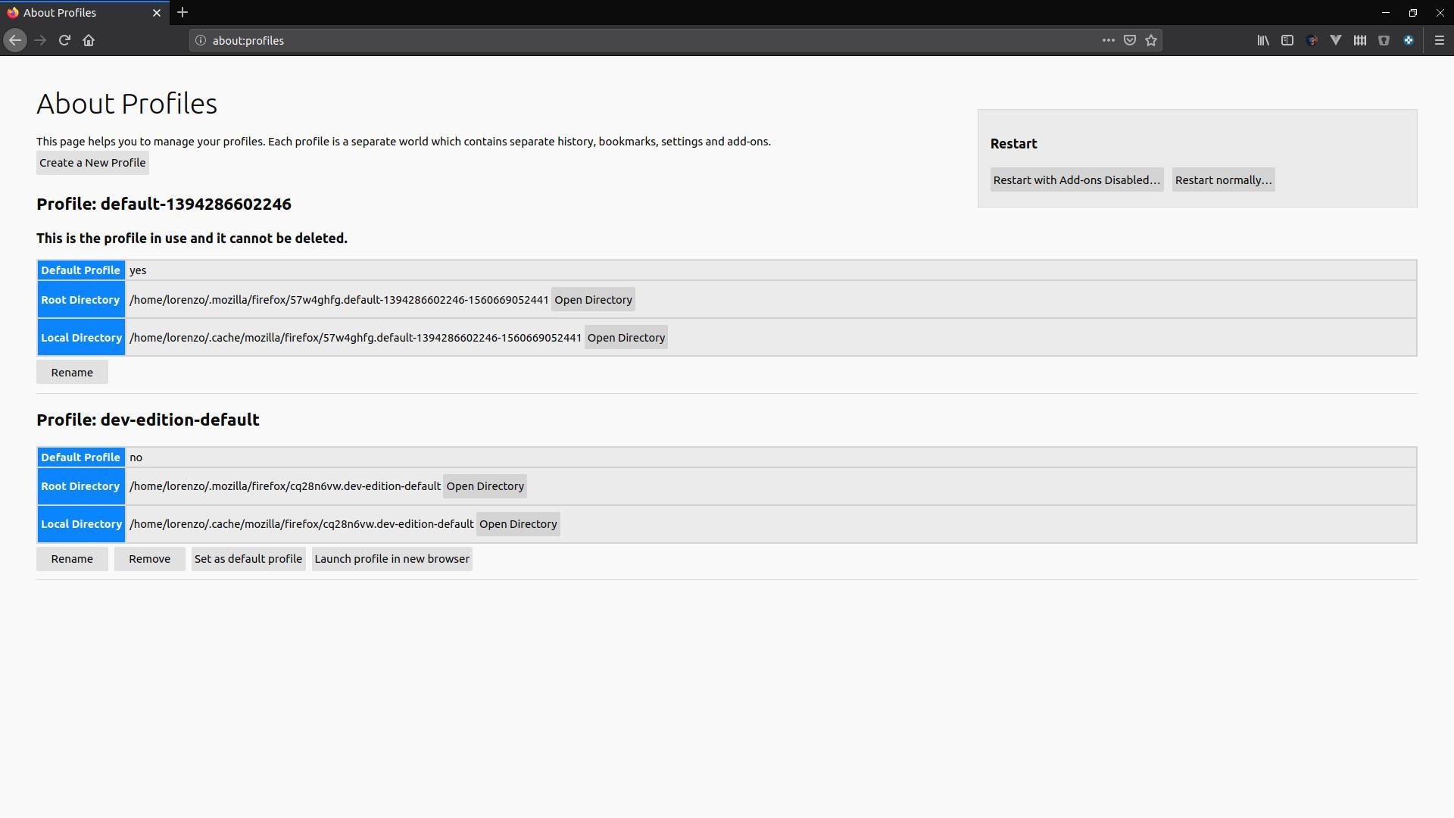Open a new tab

click(x=183, y=12)
